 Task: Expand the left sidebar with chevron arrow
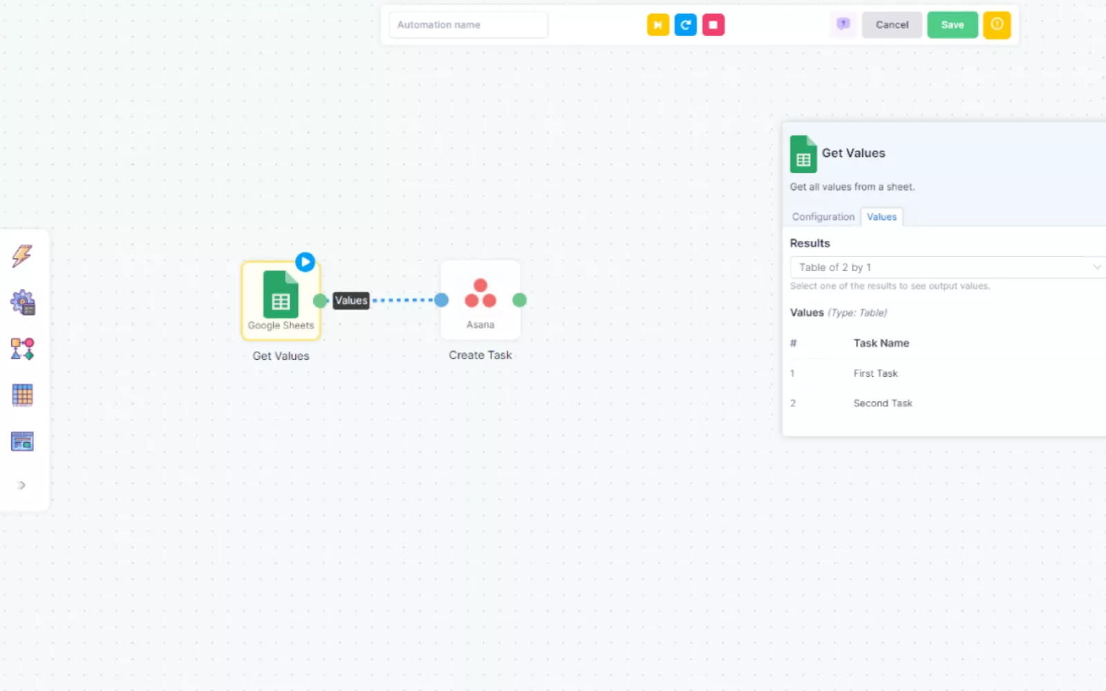(21, 485)
